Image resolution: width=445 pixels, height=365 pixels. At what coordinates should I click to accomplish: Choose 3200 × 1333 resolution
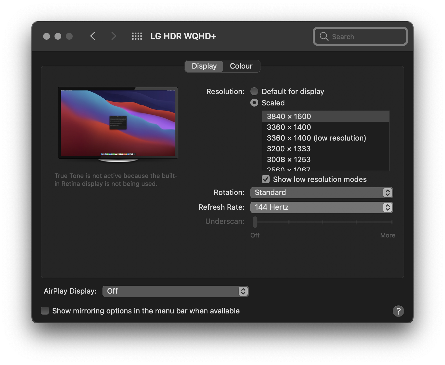(x=326, y=149)
